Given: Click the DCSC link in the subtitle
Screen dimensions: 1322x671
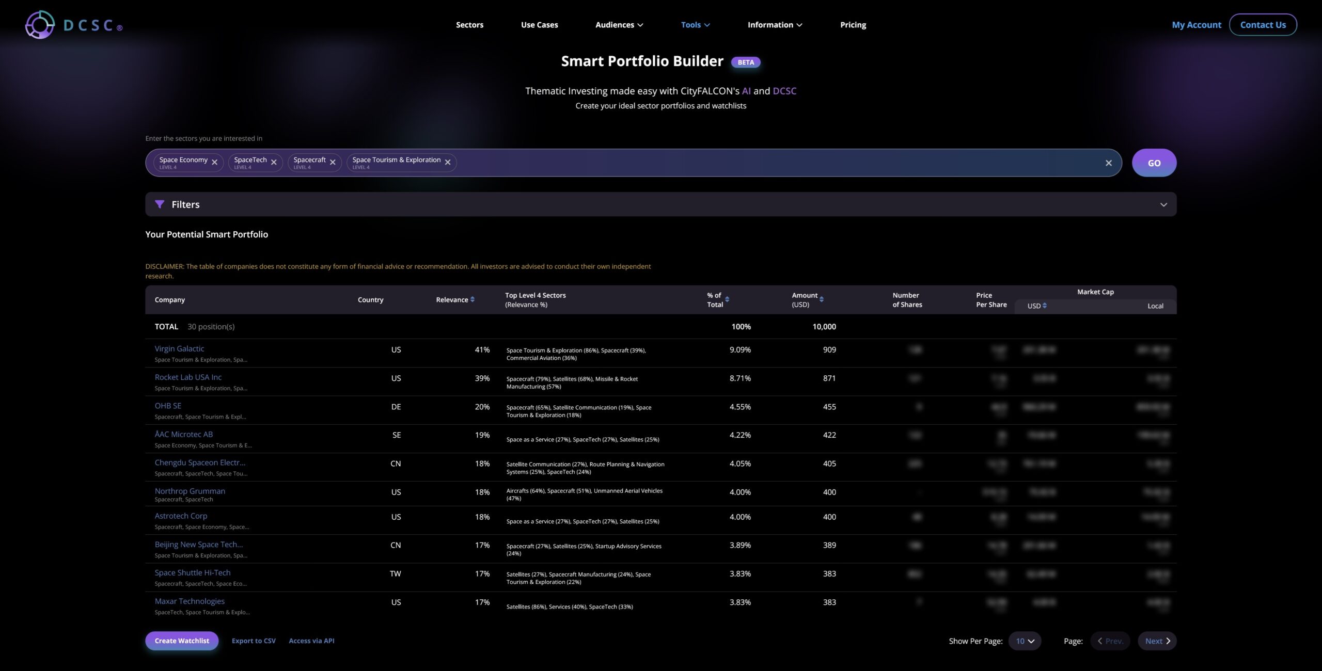Looking at the screenshot, I should click(x=784, y=91).
